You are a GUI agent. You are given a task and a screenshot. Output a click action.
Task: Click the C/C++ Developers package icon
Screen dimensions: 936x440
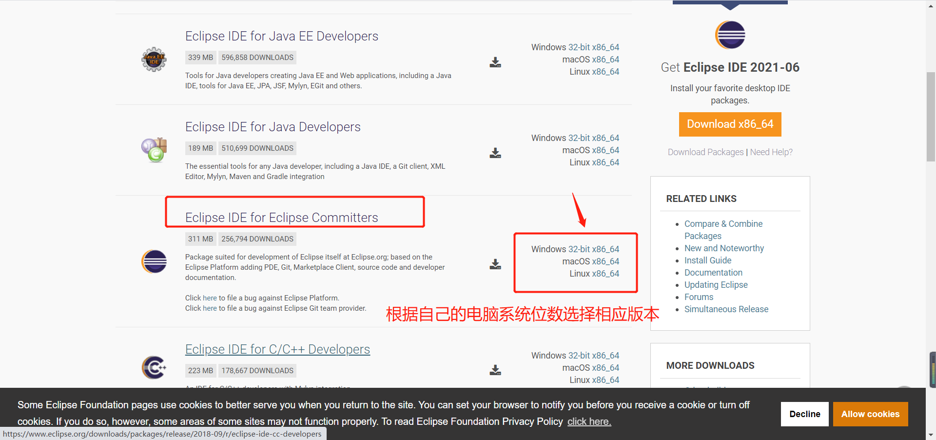(x=154, y=367)
